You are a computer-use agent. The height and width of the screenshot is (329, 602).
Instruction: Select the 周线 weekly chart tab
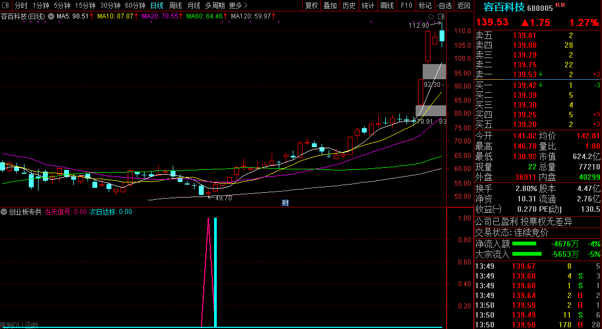pos(175,5)
